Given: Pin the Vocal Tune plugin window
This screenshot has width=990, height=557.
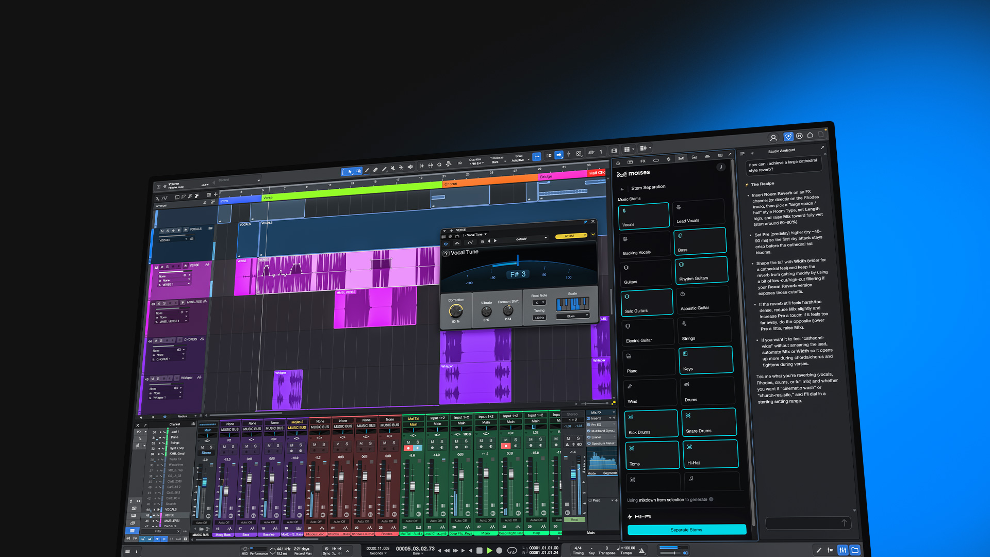Looking at the screenshot, I should pos(585,222).
